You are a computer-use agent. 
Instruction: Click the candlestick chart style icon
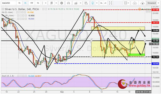[x=51, y=3]
